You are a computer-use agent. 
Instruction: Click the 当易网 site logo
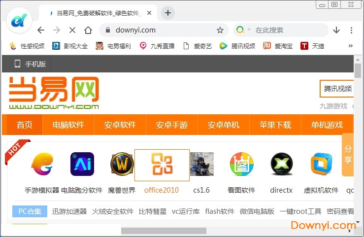[54, 93]
